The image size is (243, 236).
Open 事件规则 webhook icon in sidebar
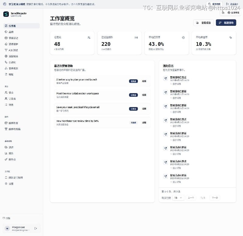6,68
